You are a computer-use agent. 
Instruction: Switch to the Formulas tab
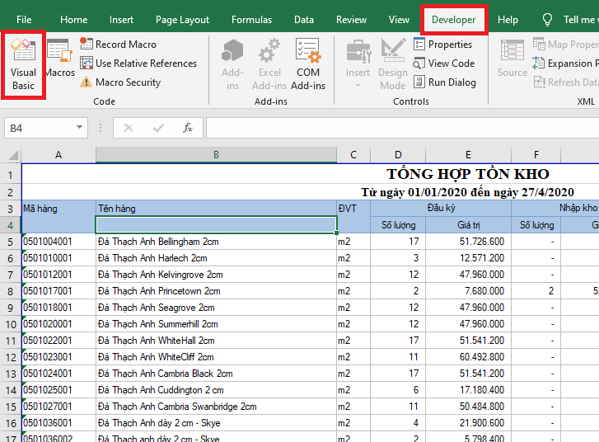tap(251, 20)
